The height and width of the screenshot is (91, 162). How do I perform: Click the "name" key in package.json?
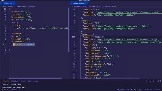pos(15,12)
